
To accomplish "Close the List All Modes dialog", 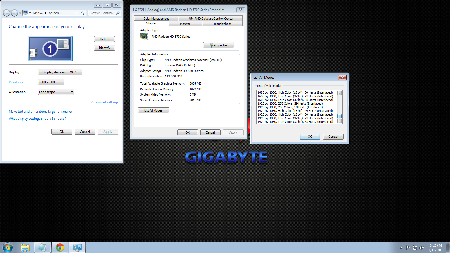I will coord(342,77).
